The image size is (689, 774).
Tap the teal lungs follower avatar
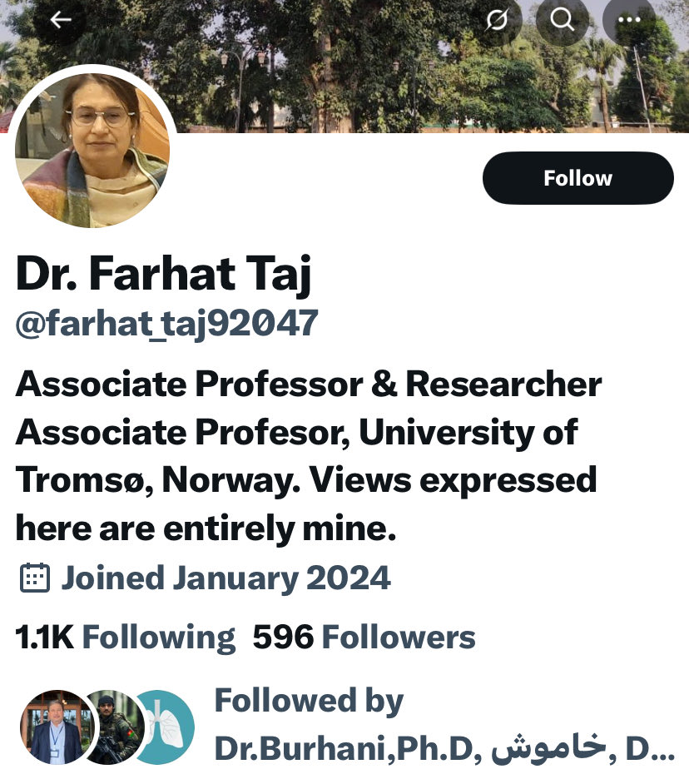165,727
